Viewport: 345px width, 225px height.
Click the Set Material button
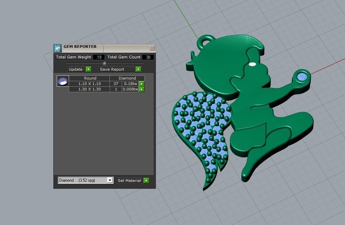[x=130, y=180]
